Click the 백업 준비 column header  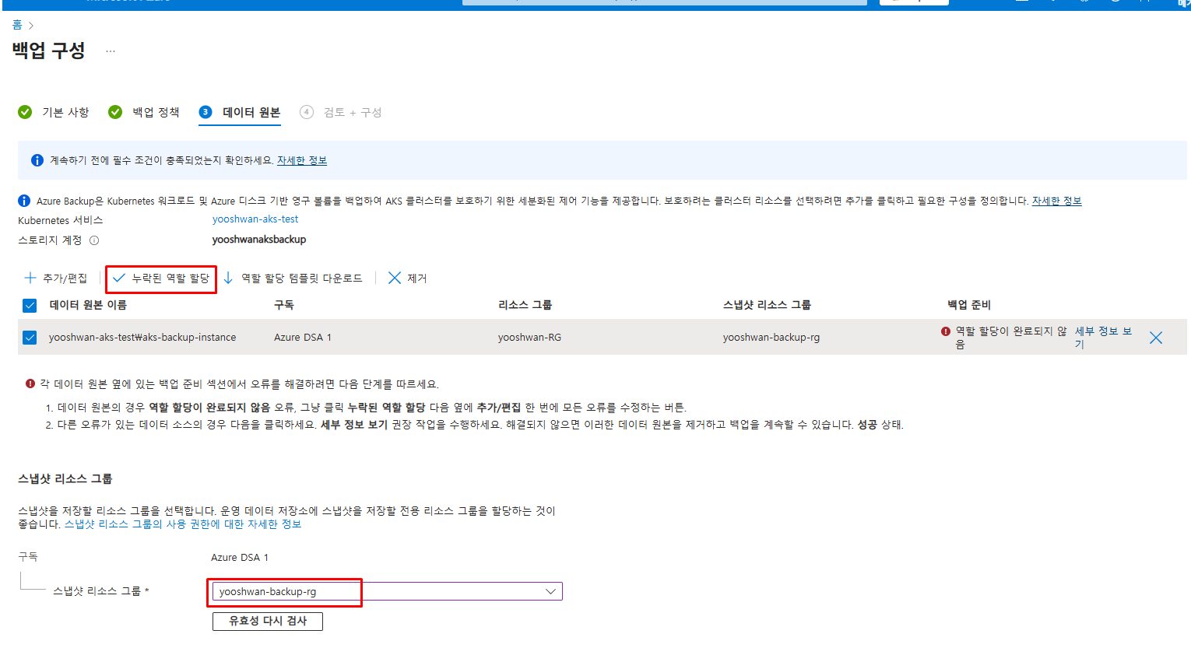click(969, 305)
